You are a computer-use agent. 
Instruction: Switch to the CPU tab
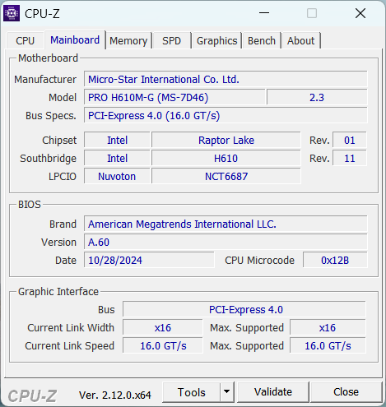(25, 40)
